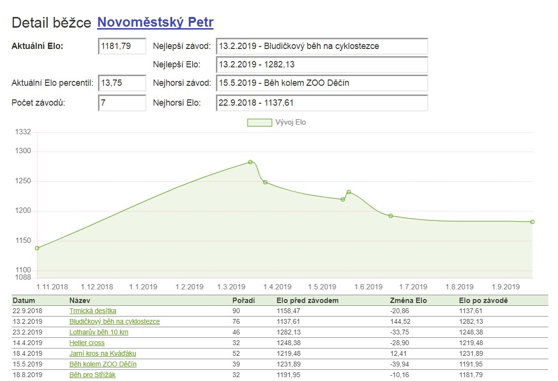
Task: Select the Aktuální Elo input field
Action: click(x=121, y=46)
